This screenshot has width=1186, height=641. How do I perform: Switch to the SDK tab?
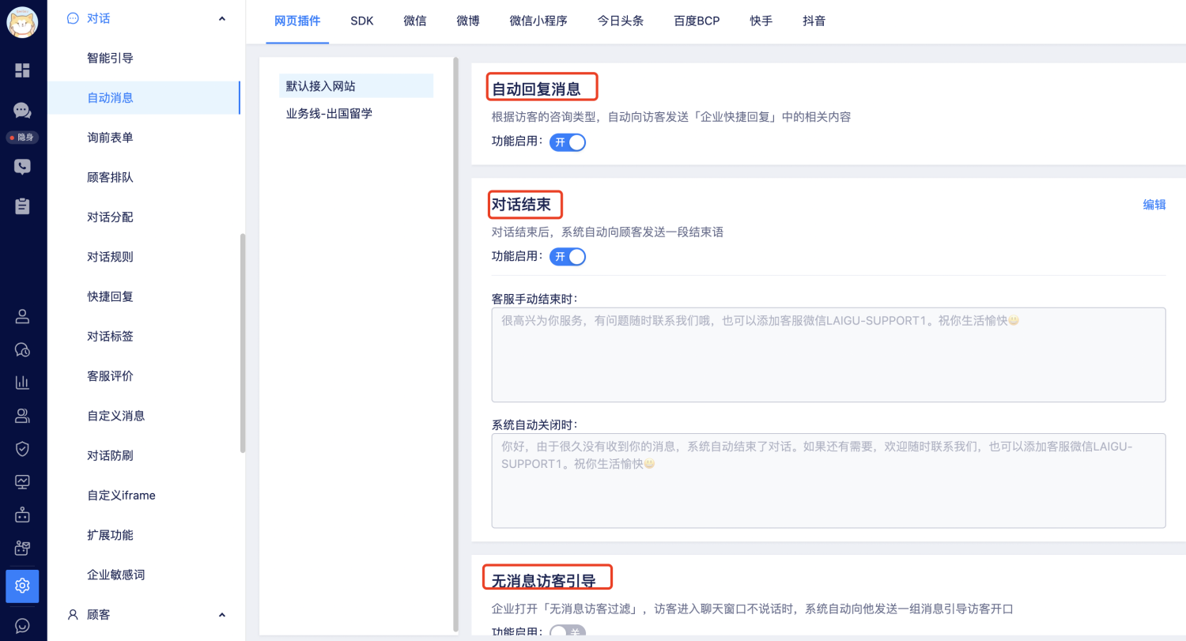tap(362, 21)
